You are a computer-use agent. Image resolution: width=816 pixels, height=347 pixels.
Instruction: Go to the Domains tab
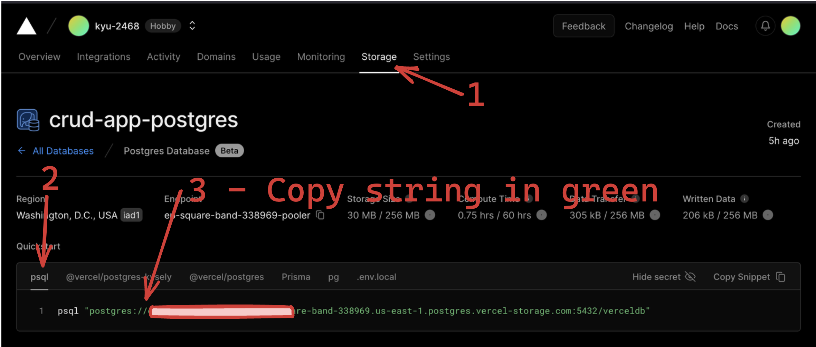(x=216, y=57)
